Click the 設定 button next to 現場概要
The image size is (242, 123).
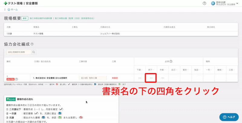tap(25, 18)
